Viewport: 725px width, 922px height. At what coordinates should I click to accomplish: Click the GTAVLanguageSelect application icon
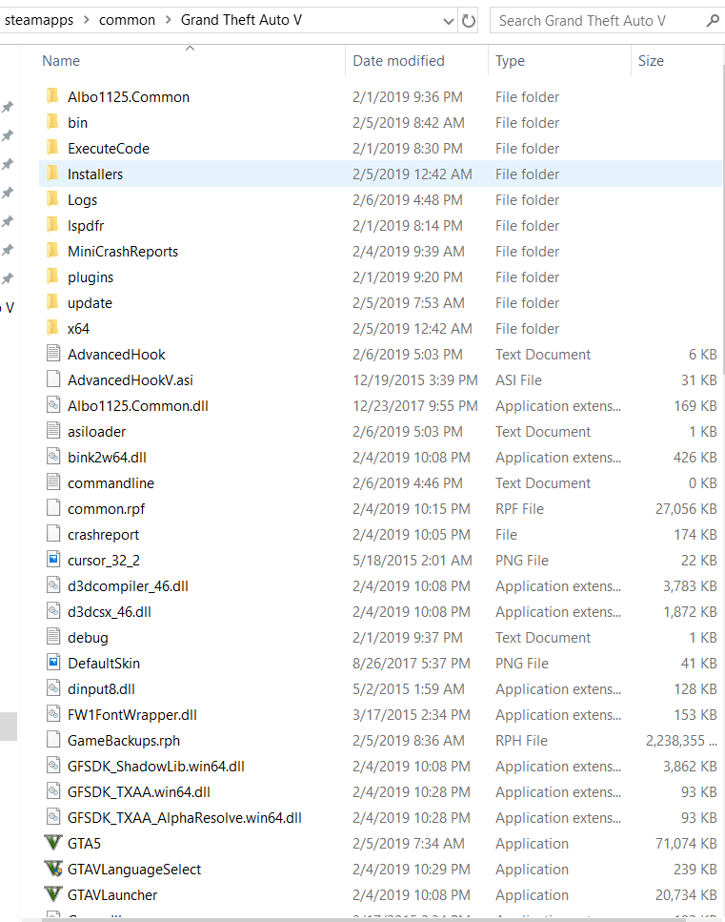[x=53, y=869]
